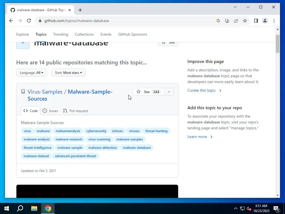The height and width of the screenshot is (214, 285).
Task: Click the padlock site info icon
Action: (x=40, y=21)
